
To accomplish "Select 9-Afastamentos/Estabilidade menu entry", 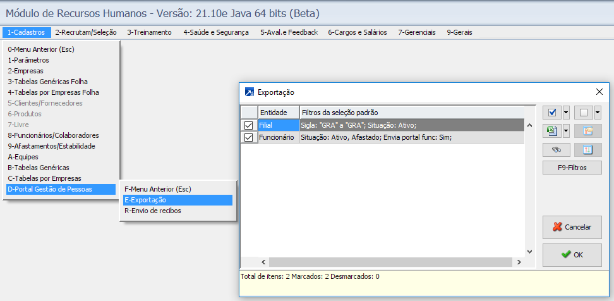I will pyautogui.click(x=61, y=146).
